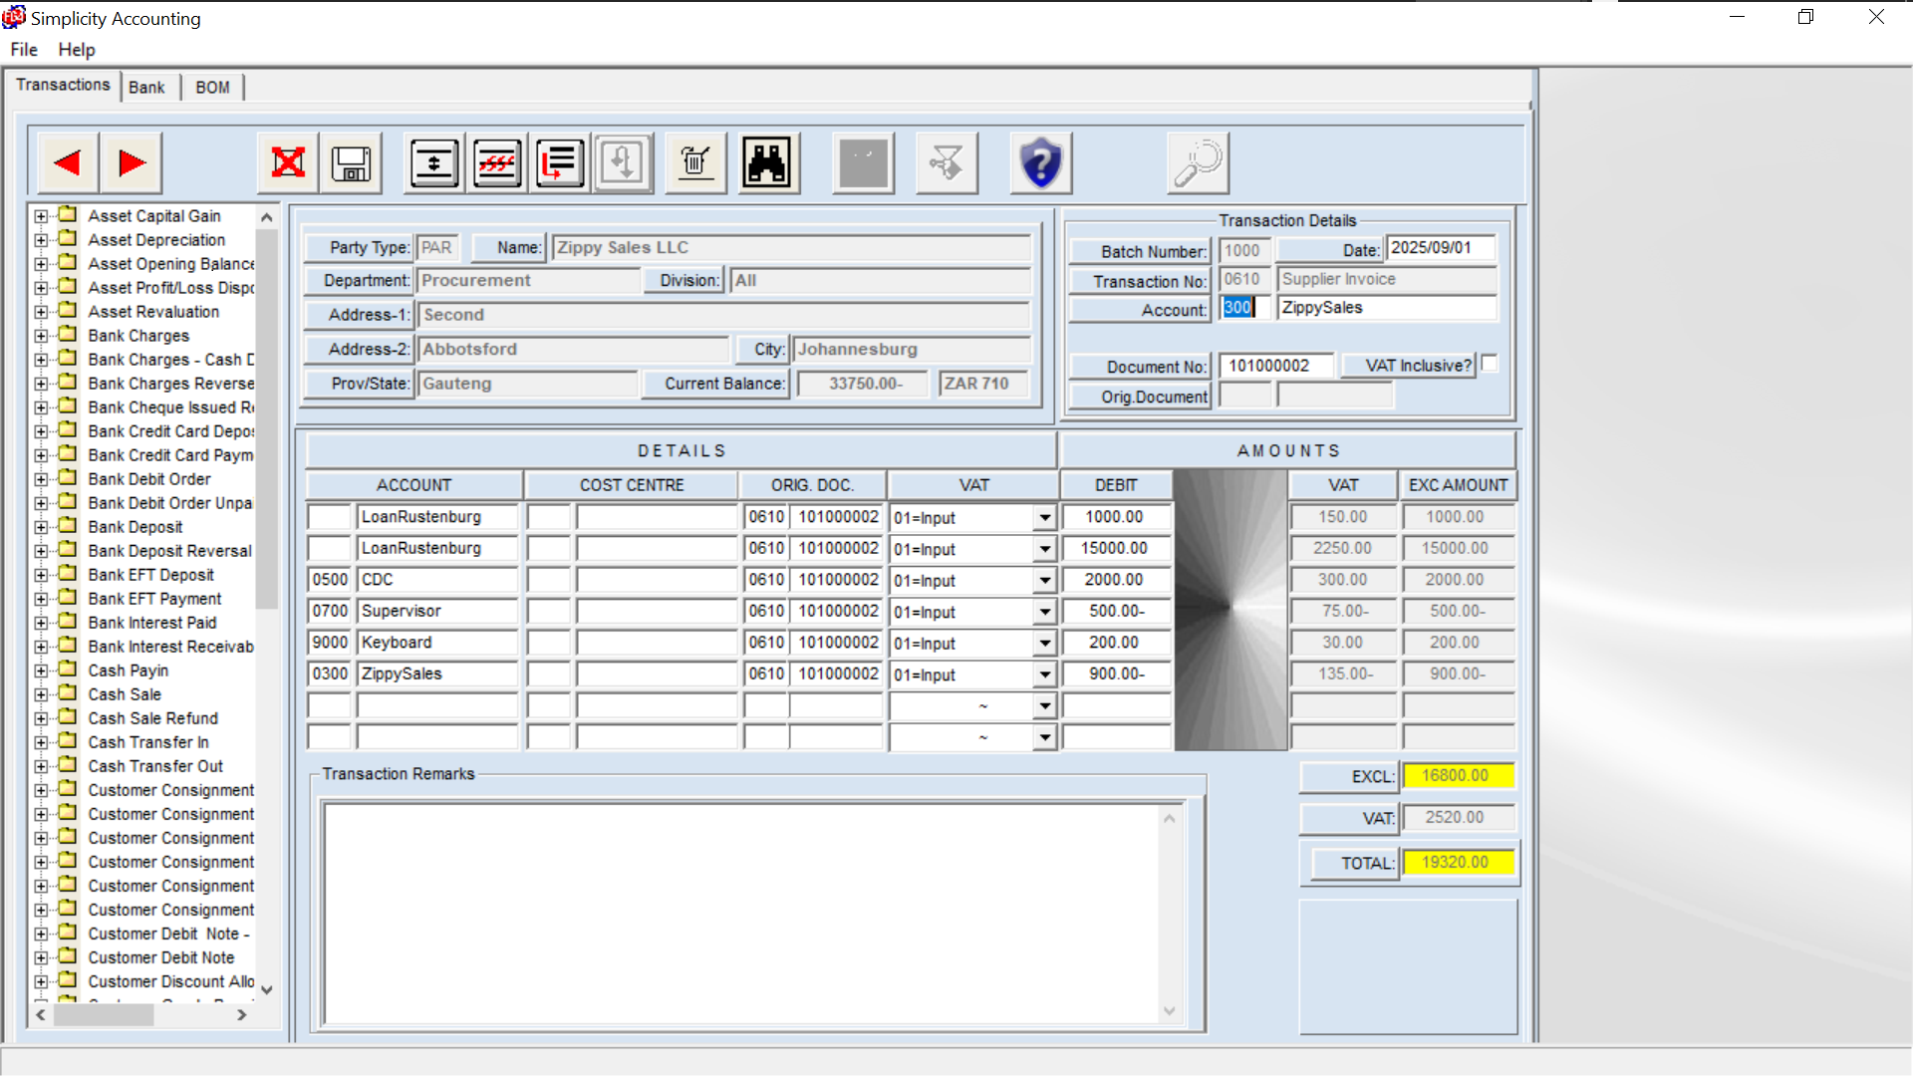Switch to the BOM tab

[212, 88]
